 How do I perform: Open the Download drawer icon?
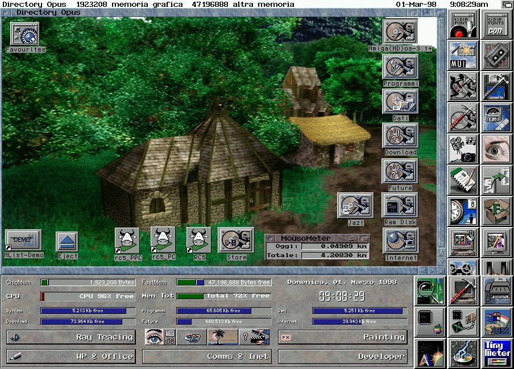pyautogui.click(x=400, y=136)
